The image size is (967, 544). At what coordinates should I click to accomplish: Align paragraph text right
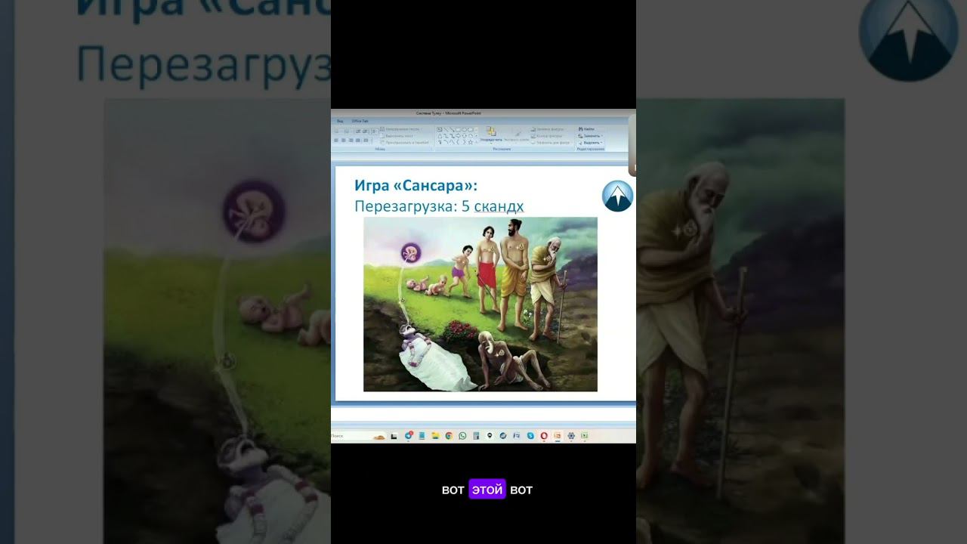351,140
